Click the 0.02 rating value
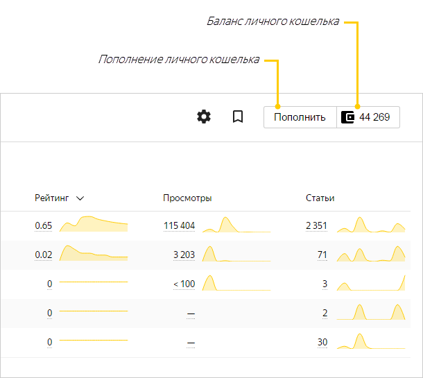This screenshot has width=423, height=378. click(x=44, y=255)
